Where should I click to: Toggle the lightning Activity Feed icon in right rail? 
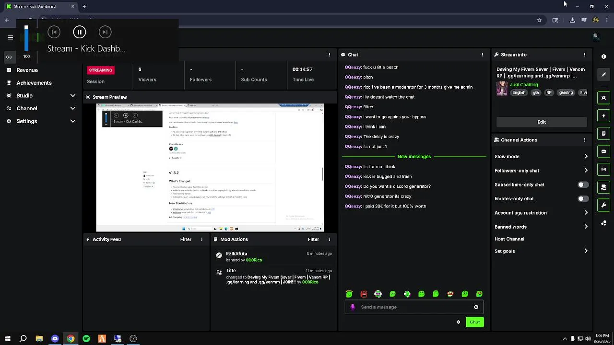pyautogui.click(x=603, y=115)
